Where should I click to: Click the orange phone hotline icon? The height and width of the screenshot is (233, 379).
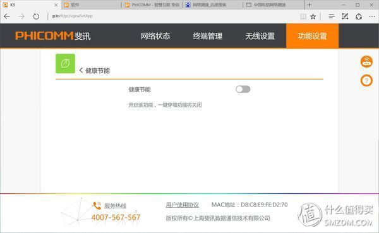pos(97,205)
